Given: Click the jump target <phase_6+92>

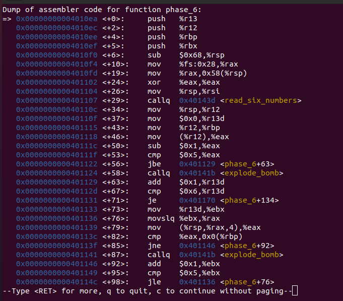Looking at the screenshot, I should click(x=247, y=246).
